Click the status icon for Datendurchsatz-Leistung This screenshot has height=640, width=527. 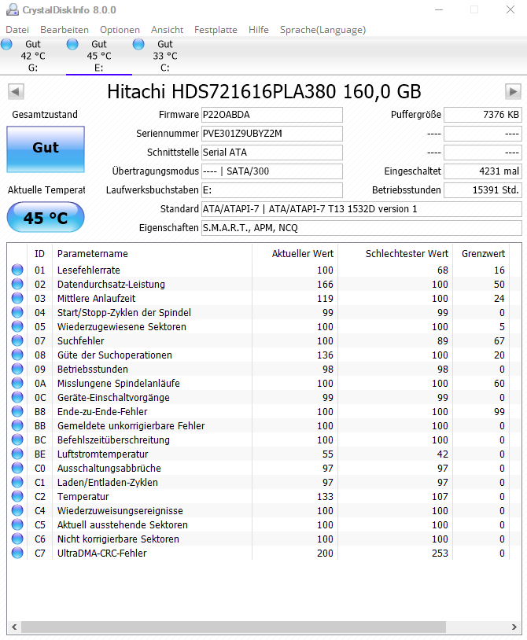(17, 284)
